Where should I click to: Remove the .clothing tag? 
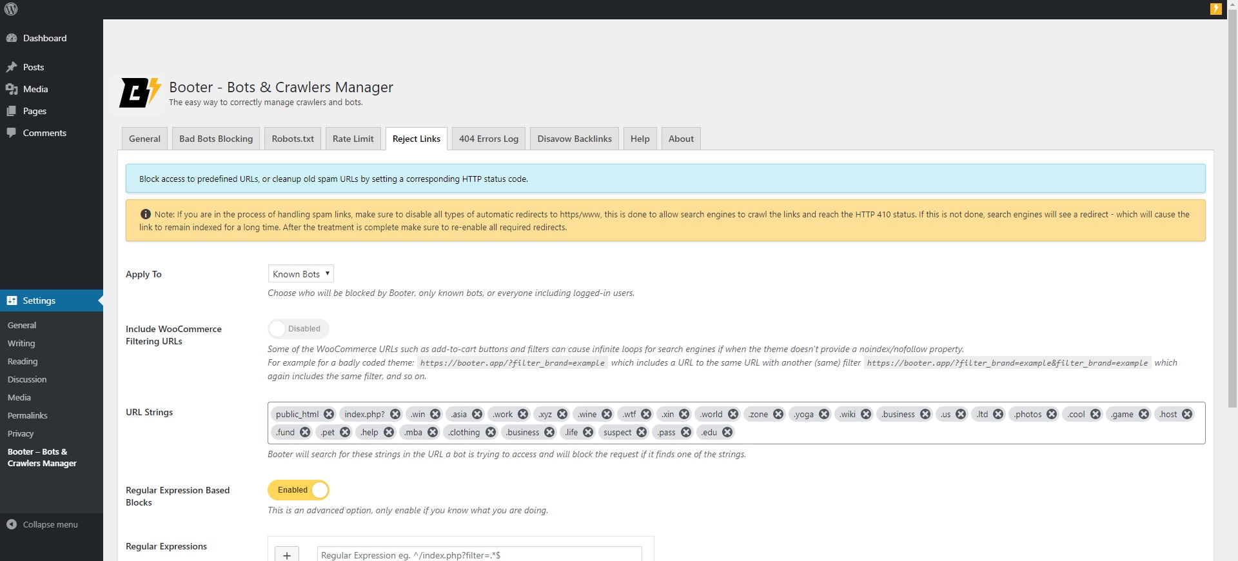coord(491,432)
